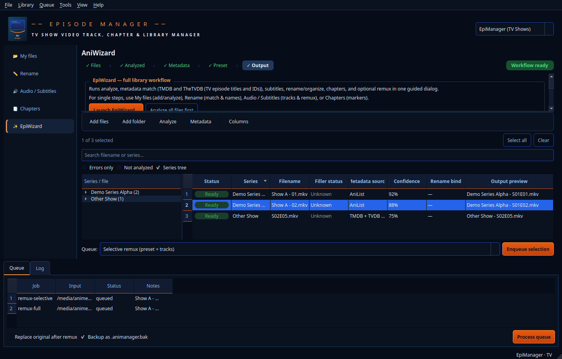Open the File menu

pos(8,5)
